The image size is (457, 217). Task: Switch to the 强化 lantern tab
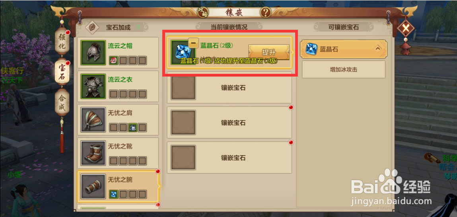[62, 41]
